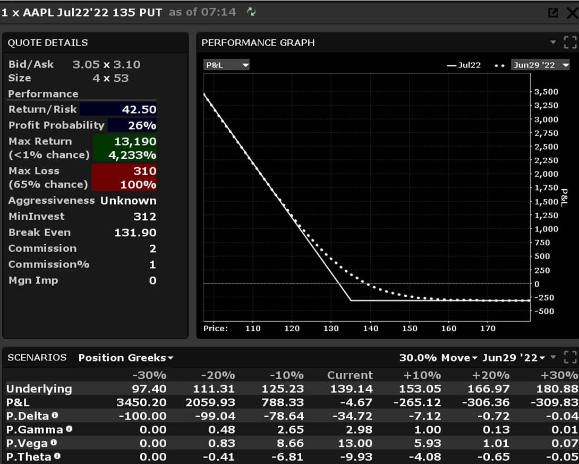Click the Profit Probability 26% value

pyautogui.click(x=142, y=125)
